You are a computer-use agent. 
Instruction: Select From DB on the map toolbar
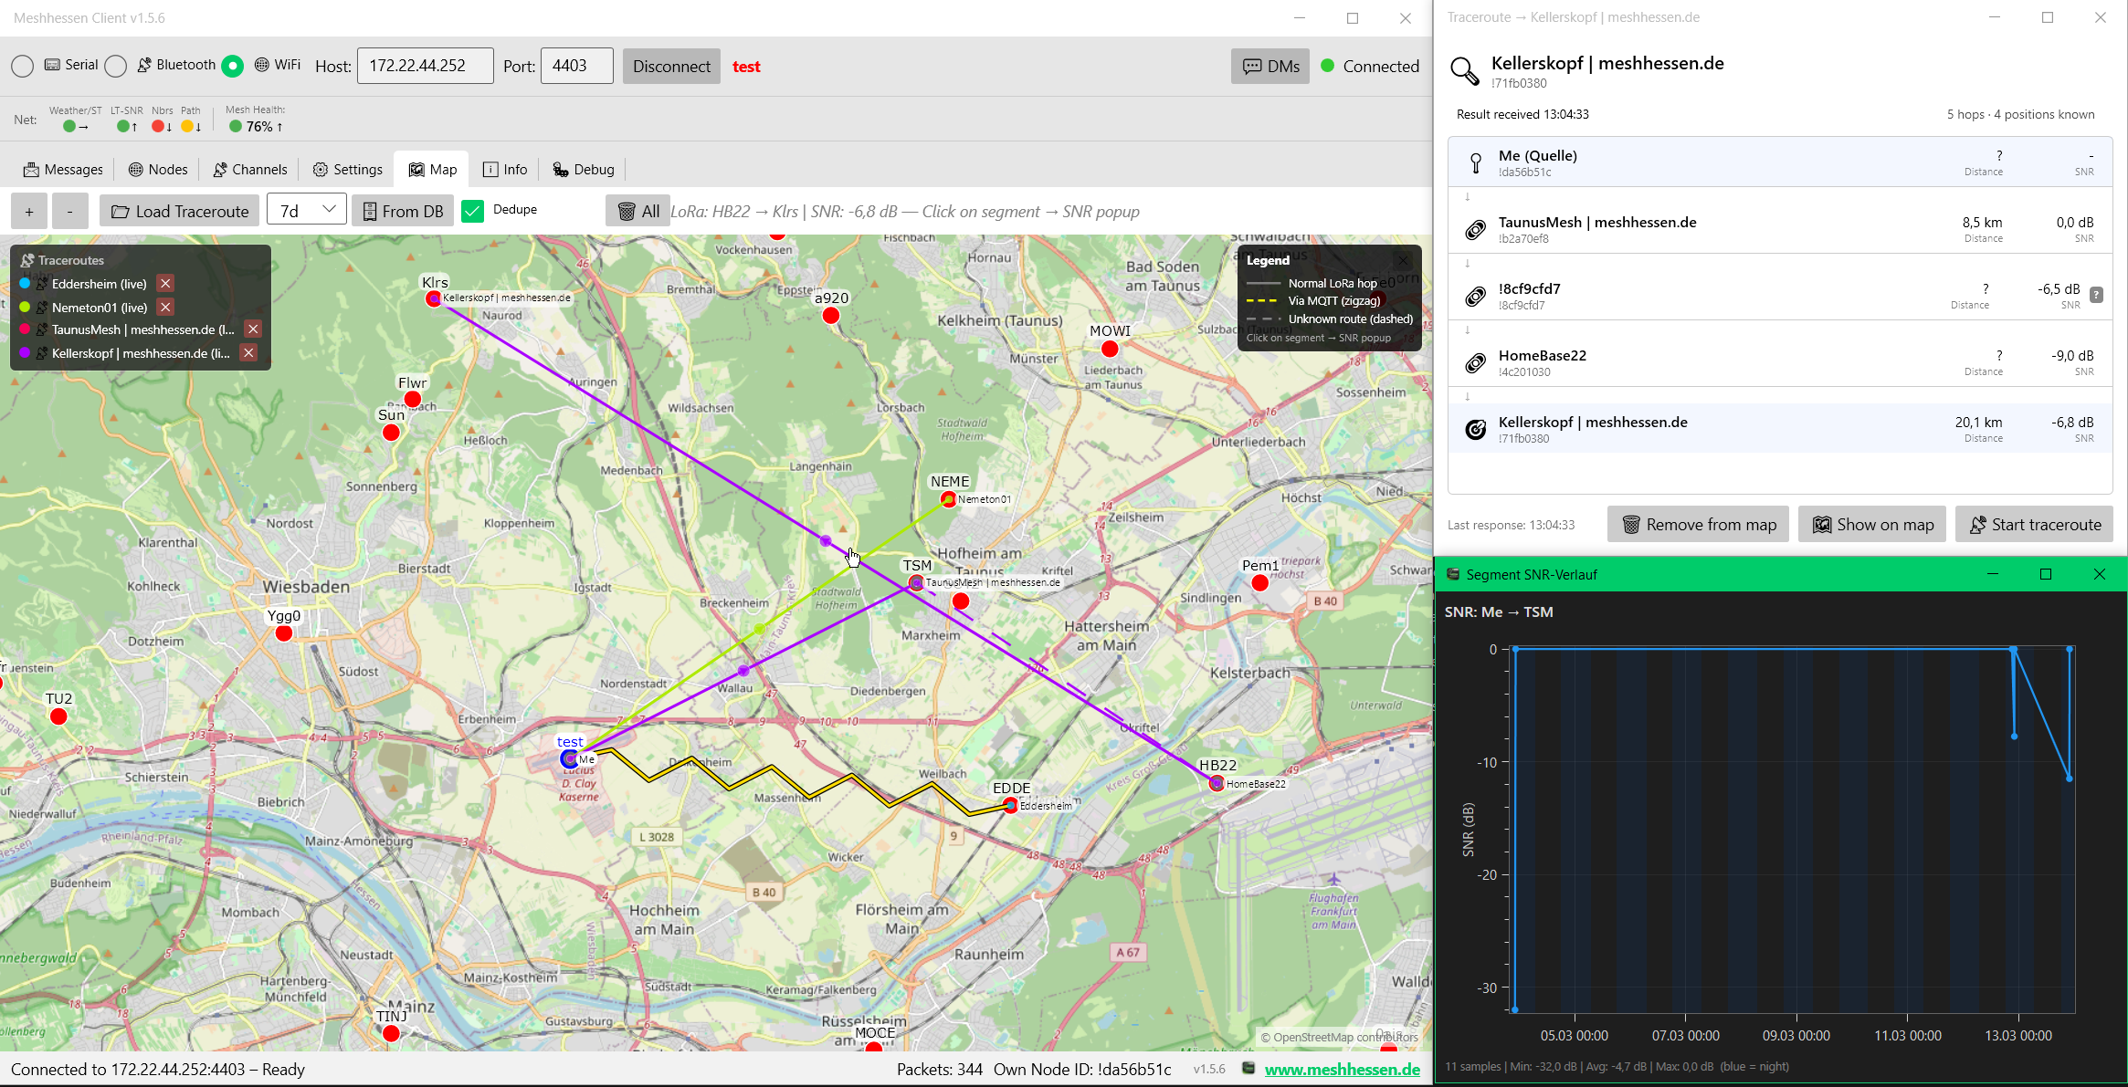pyautogui.click(x=402, y=211)
